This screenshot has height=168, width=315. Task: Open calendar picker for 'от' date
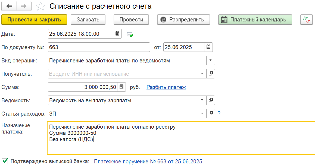coord(208,47)
